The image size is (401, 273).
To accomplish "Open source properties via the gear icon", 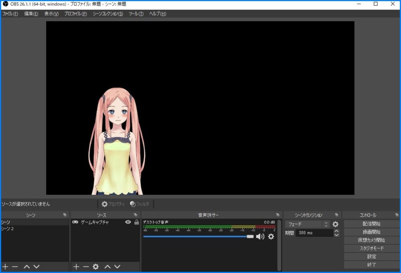I will (95, 267).
